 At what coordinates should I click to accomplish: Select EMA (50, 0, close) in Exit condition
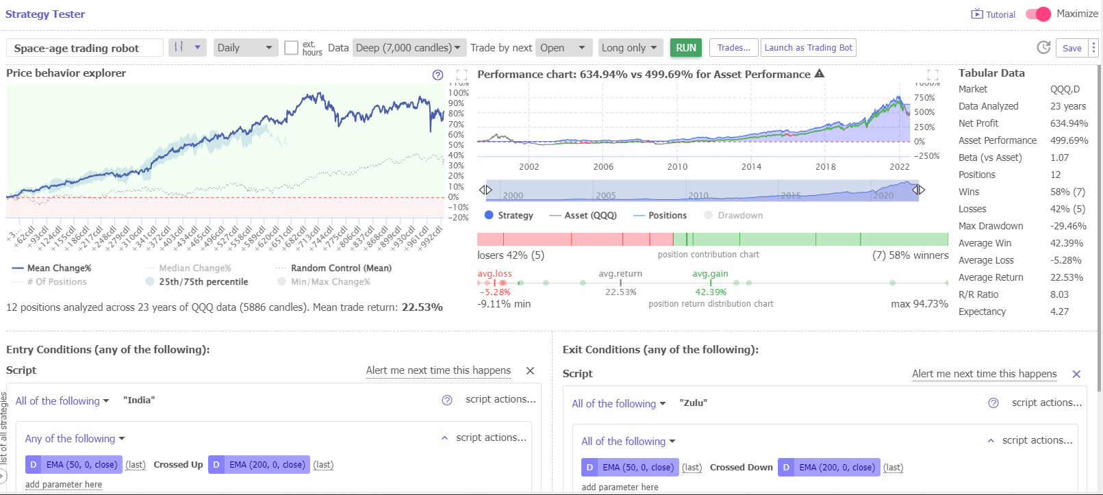pyautogui.click(x=630, y=468)
